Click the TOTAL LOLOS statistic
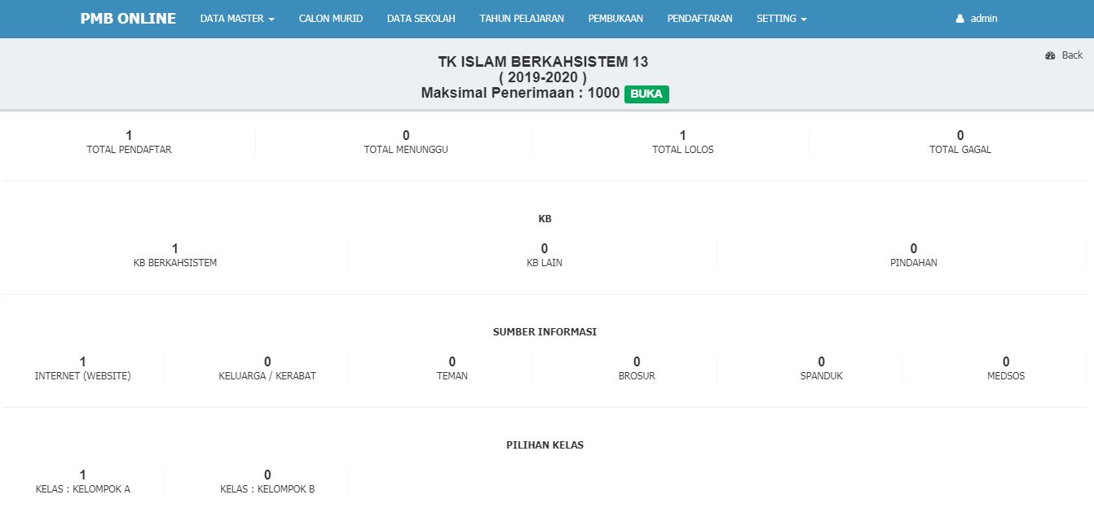The image size is (1094, 508). (x=683, y=142)
